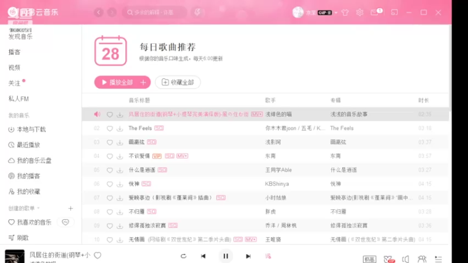Like the song 修得孤独淡寂寞

pyautogui.click(x=110, y=226)
